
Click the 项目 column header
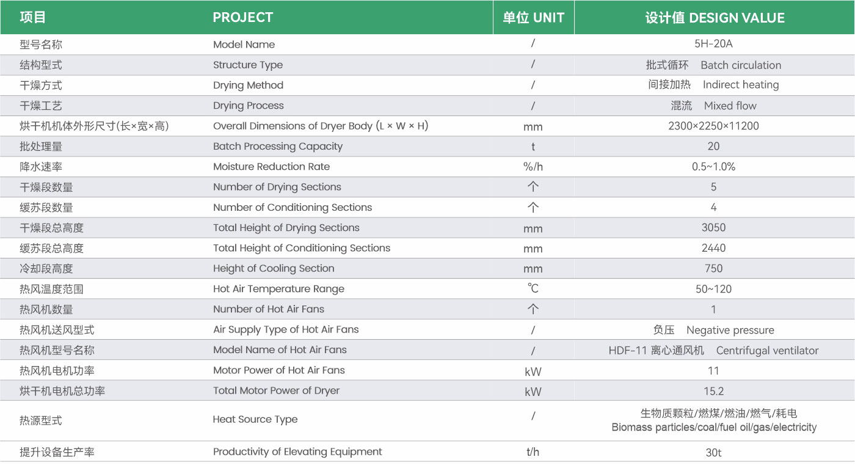pyautogui.click(x=32, y=18)
